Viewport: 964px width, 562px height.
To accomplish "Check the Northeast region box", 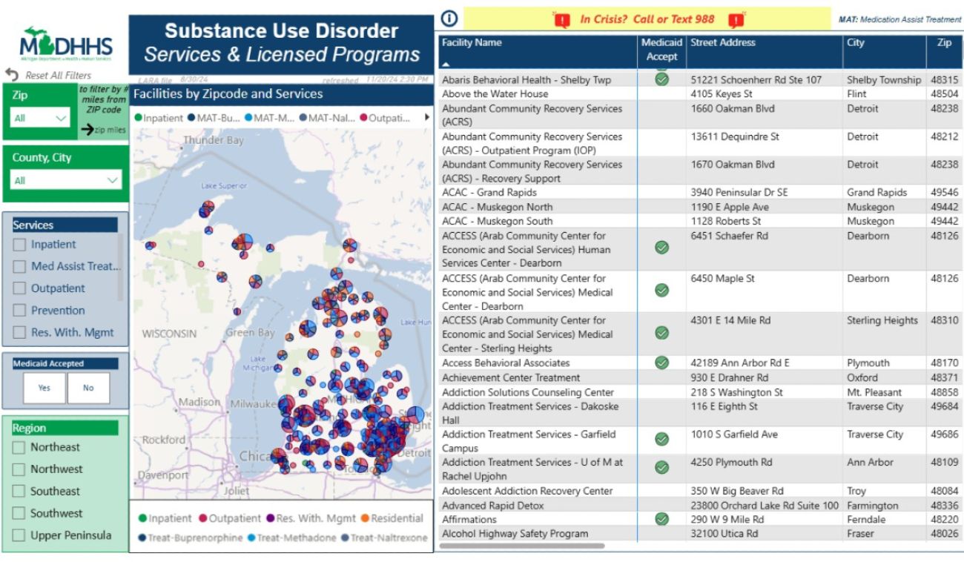I will (19, 447).
